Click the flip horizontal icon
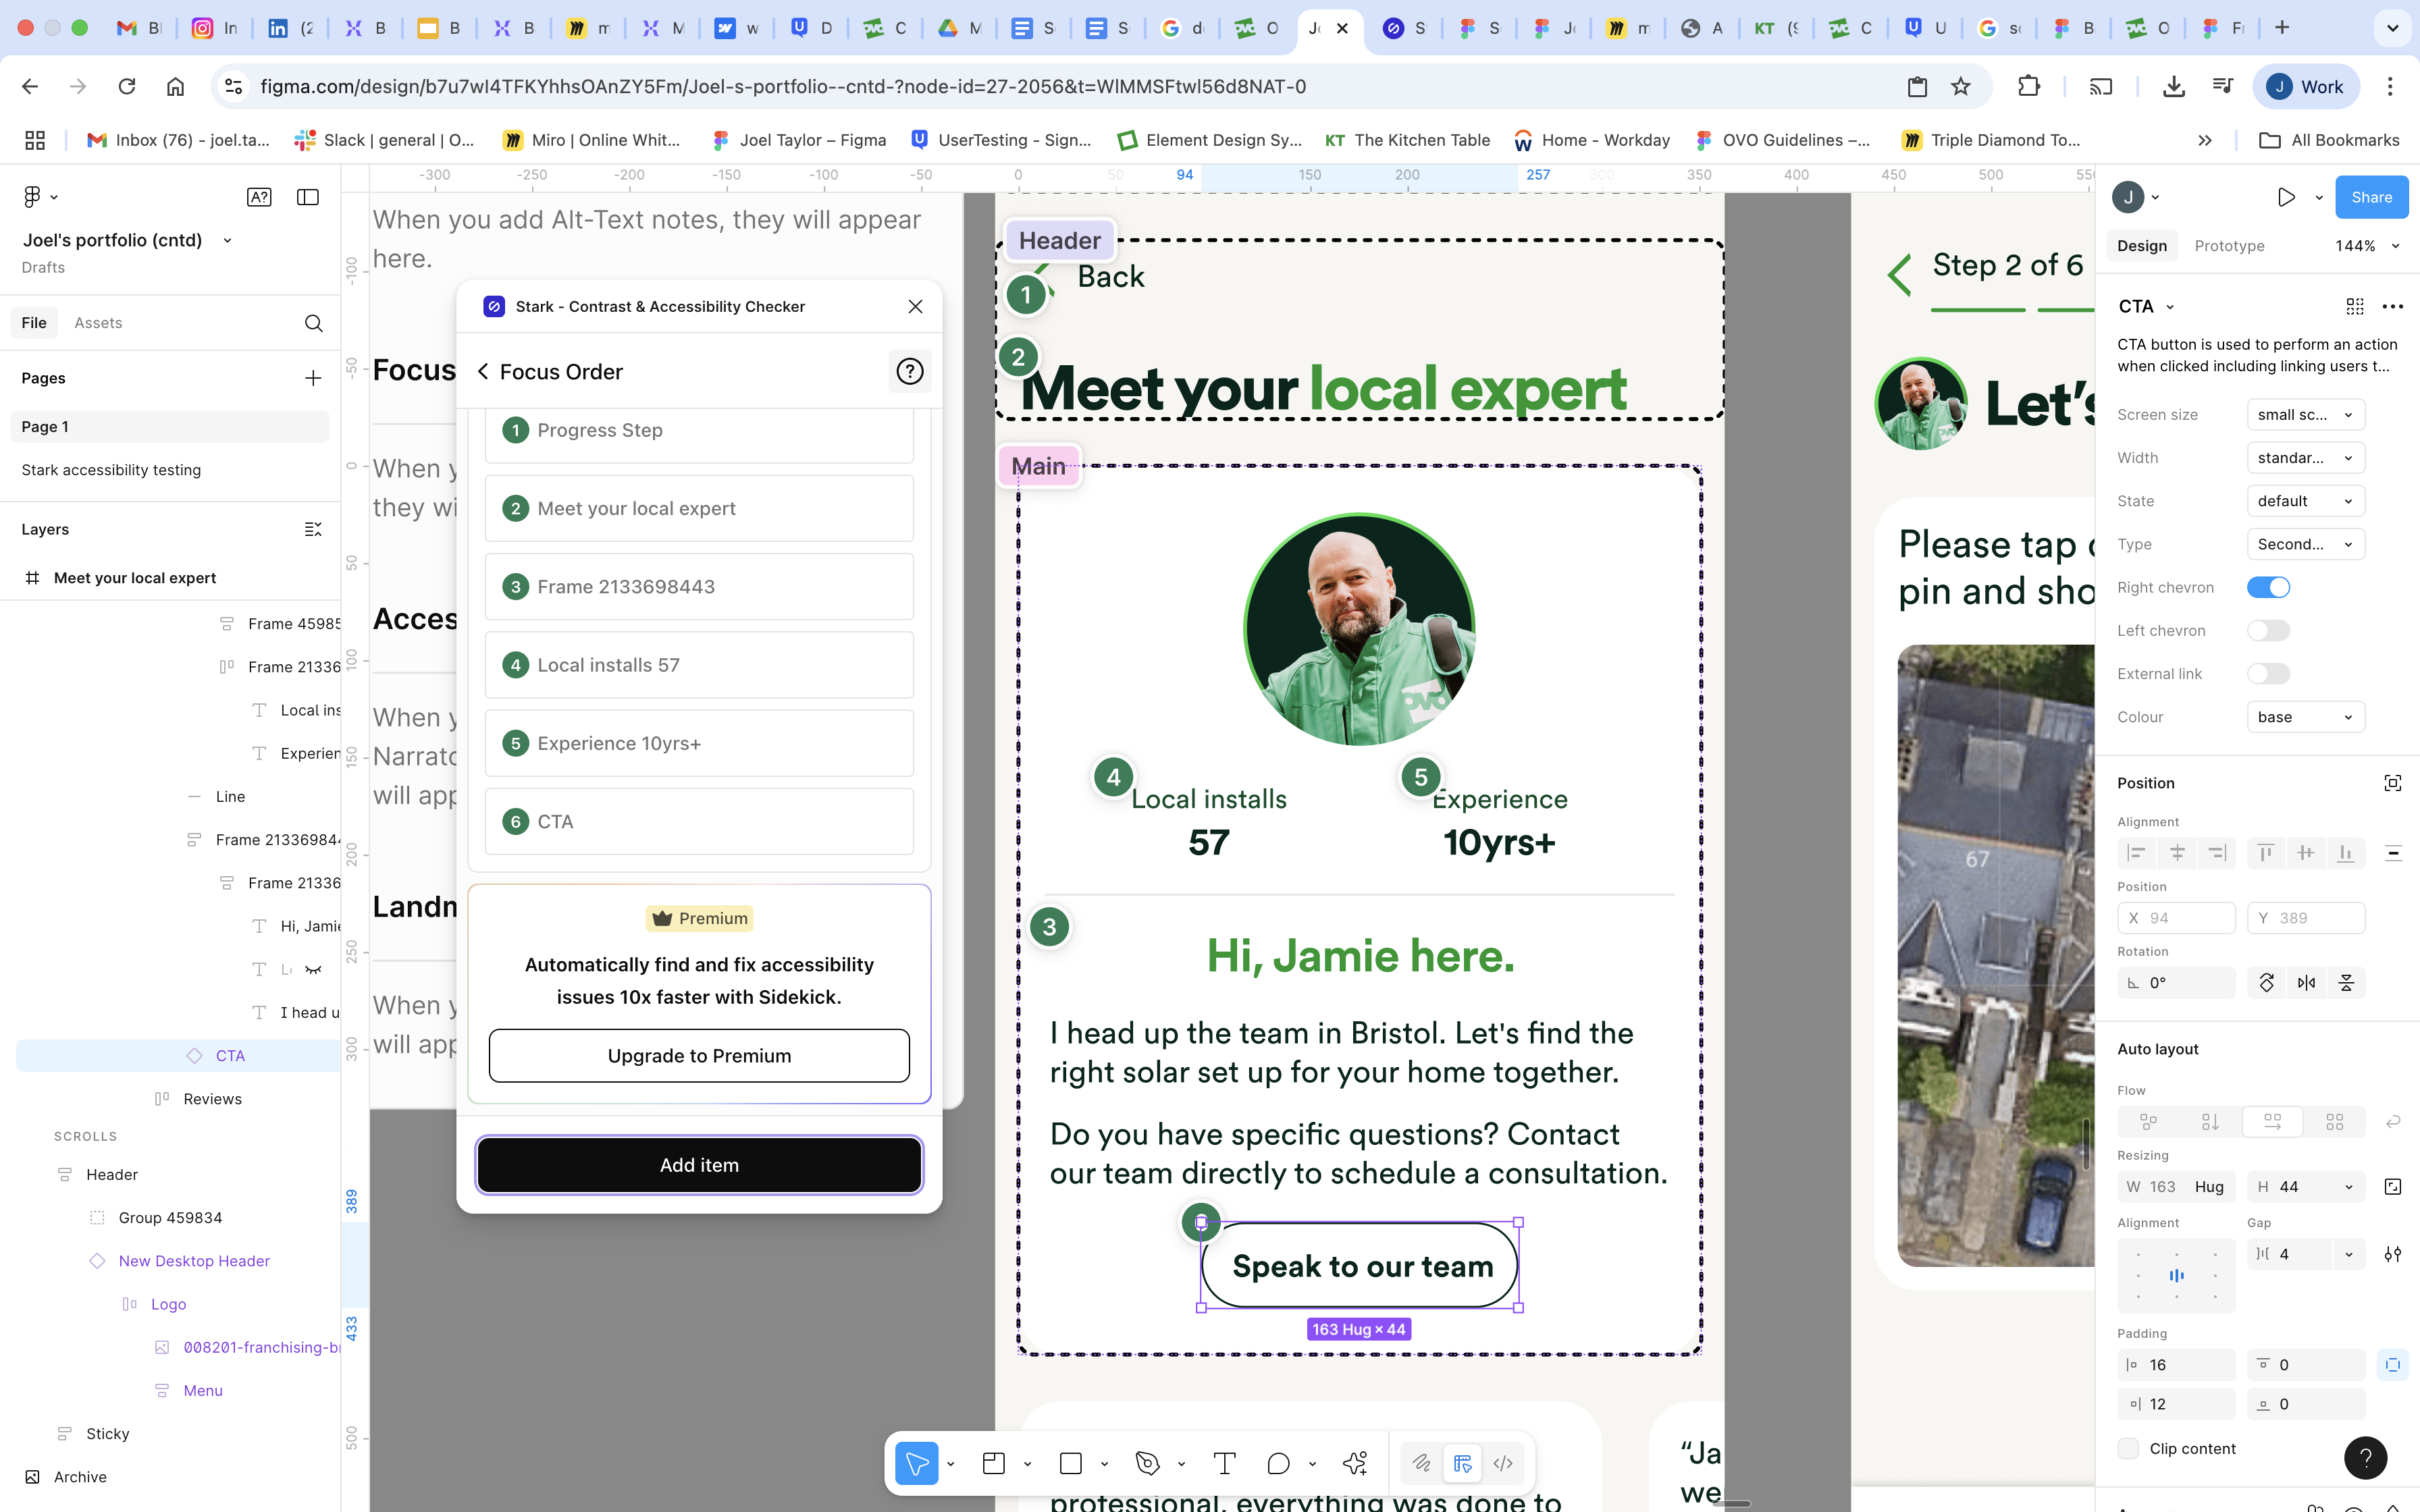 point(2306,983)
